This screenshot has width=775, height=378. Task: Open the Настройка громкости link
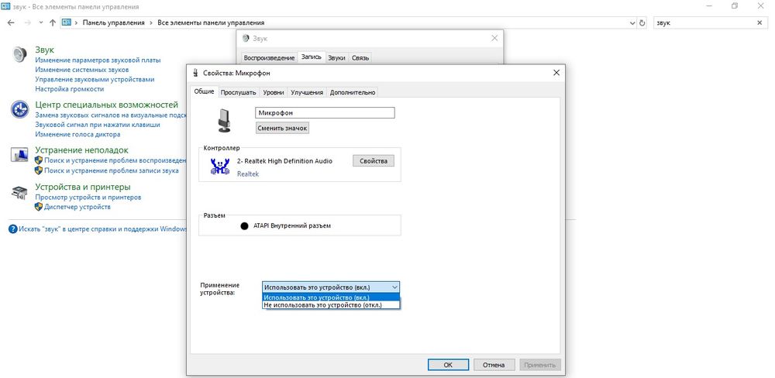69,89
